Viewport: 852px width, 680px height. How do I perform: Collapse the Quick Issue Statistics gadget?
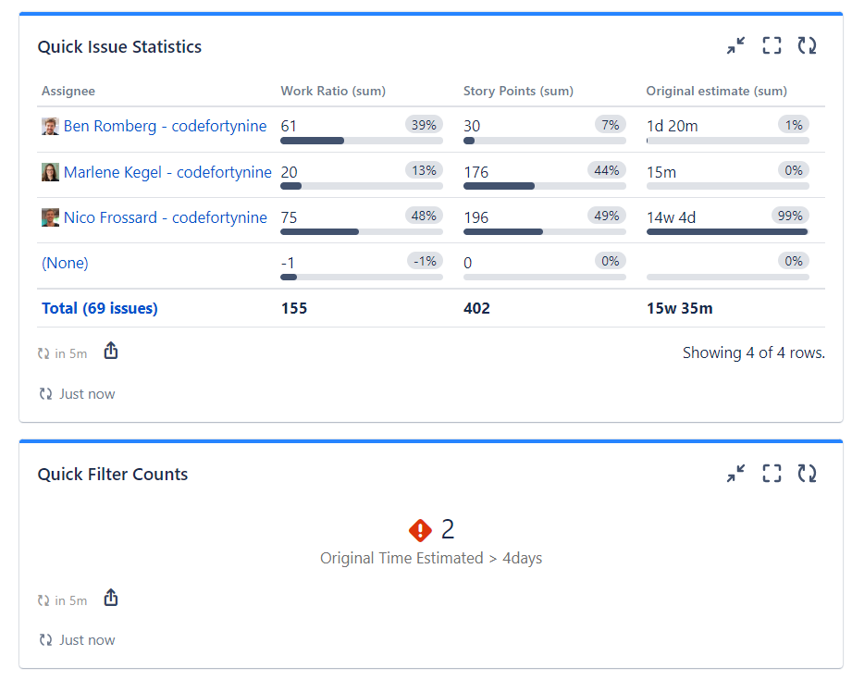[735, 43]
